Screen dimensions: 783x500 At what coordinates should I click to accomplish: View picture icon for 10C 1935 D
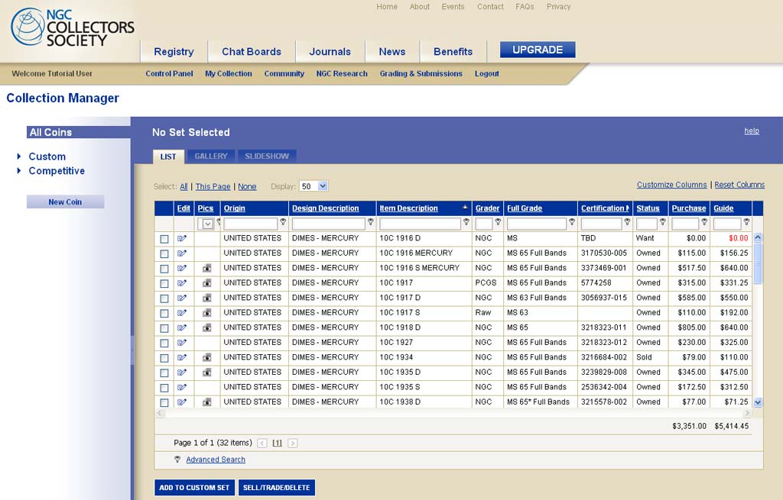[206, 373]
